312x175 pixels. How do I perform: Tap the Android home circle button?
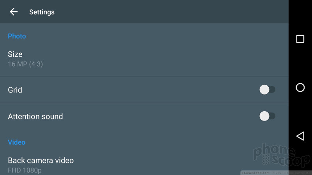tap(300, 87)
